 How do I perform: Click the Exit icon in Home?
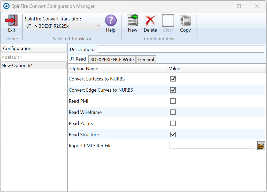coord(11,20)
